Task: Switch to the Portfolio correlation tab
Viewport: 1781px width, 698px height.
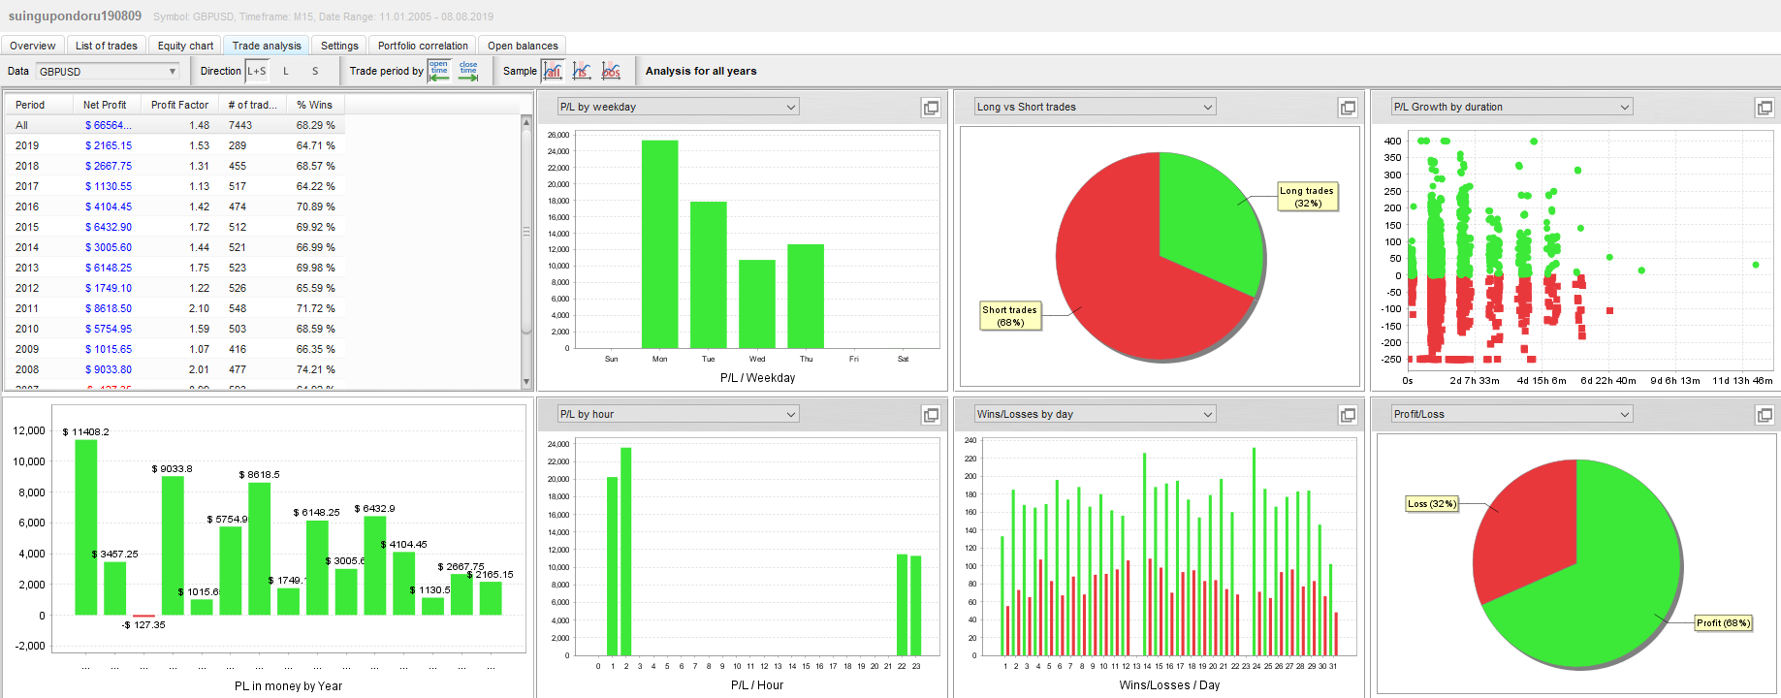Action: click(423, 46)
